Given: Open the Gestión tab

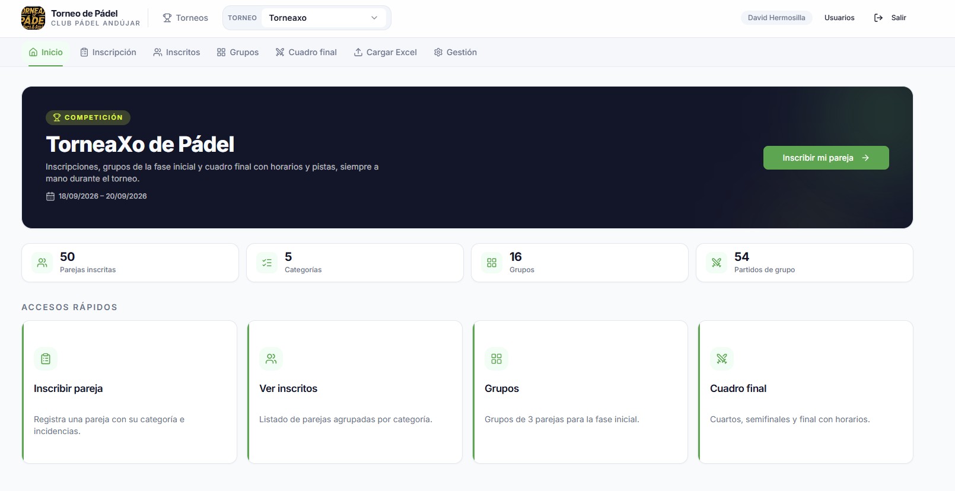Looking at the screenshot, I should click(x=456, y=52).
